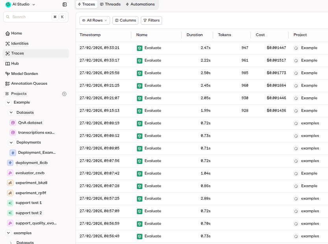
Task: Collapse the Deployments folder
Action: click(x=11, y=142)
